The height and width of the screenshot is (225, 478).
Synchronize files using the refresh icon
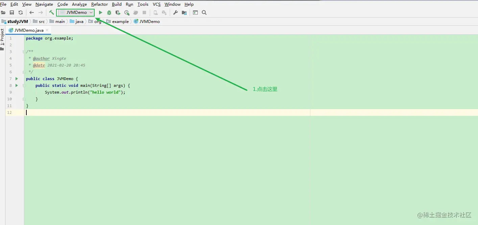click(x=21, y=12)
